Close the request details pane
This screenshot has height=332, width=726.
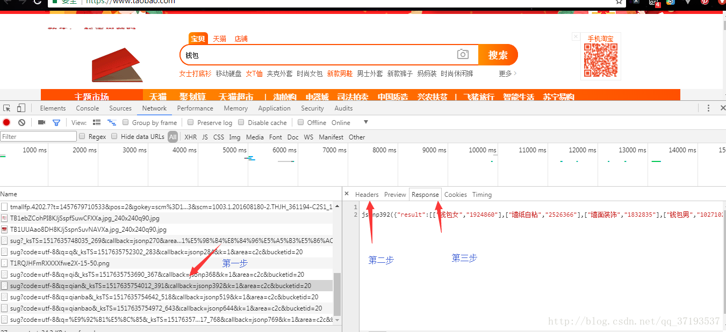click(347, 194)
